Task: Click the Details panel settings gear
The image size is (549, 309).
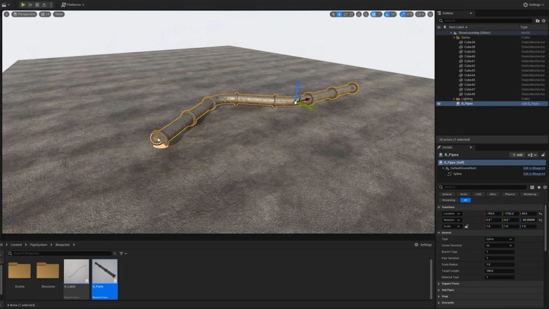Action: pyautogui.click(x=544, y=186)
